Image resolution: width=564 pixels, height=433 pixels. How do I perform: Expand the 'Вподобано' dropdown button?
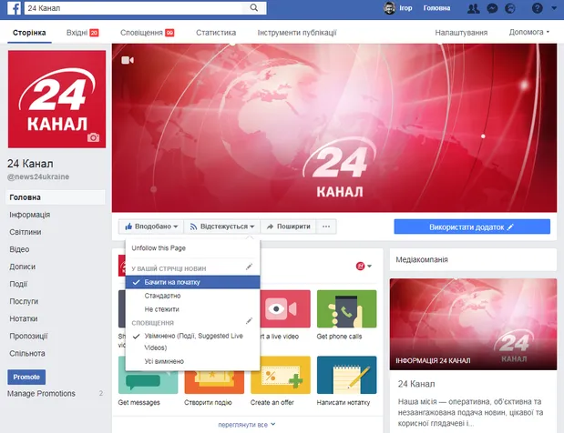click(x=151, y=227)
